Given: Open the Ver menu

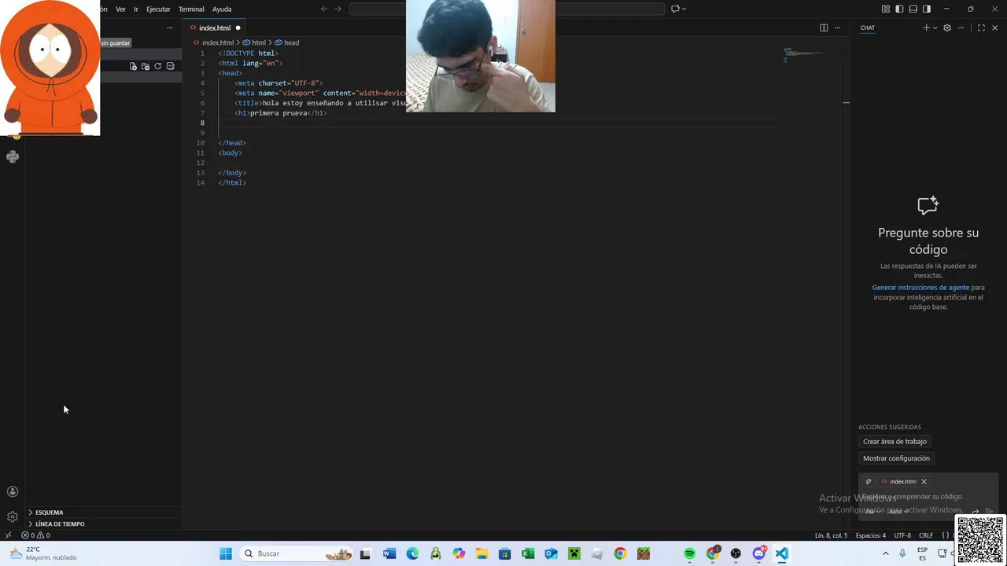Looking at the screenshot, I should 120,9.
